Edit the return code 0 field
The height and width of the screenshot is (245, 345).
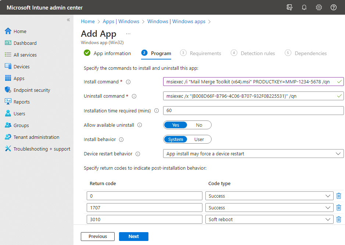coord(144,196)
